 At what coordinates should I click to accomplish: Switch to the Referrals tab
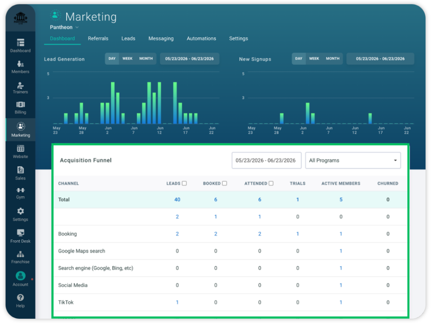coord(98,38)
